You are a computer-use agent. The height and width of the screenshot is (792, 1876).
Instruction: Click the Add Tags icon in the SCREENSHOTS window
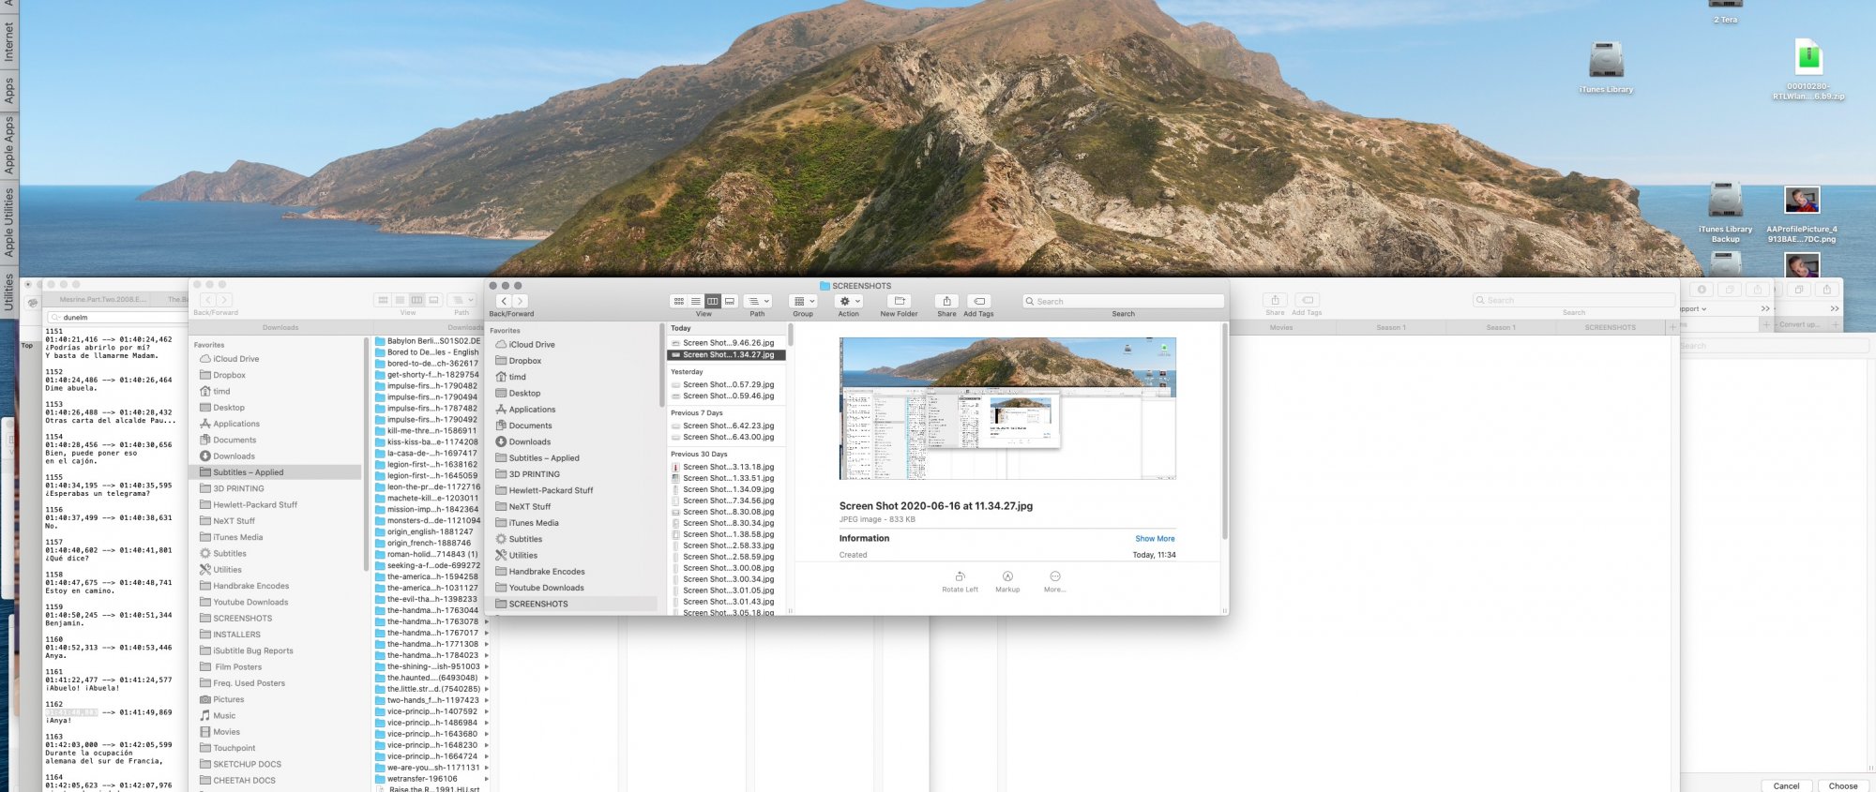coord(978,301)
